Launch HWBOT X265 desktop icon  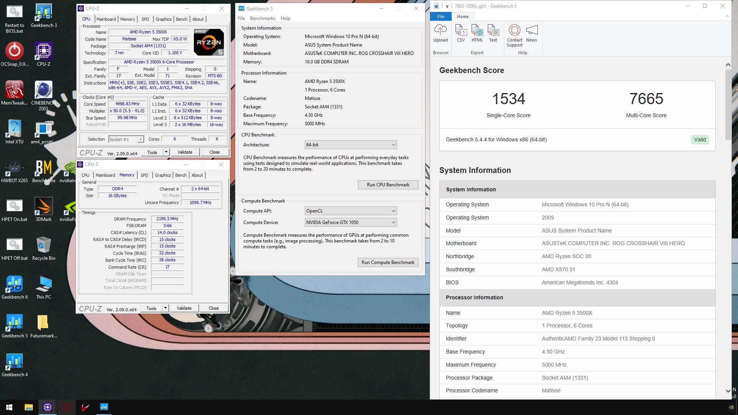click(x=15, y=171)
